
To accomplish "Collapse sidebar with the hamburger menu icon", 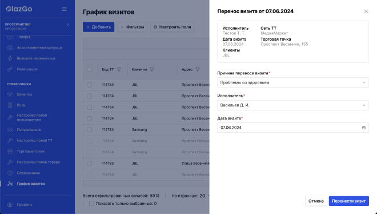I will pyautogui.click(x=64, y=9).
